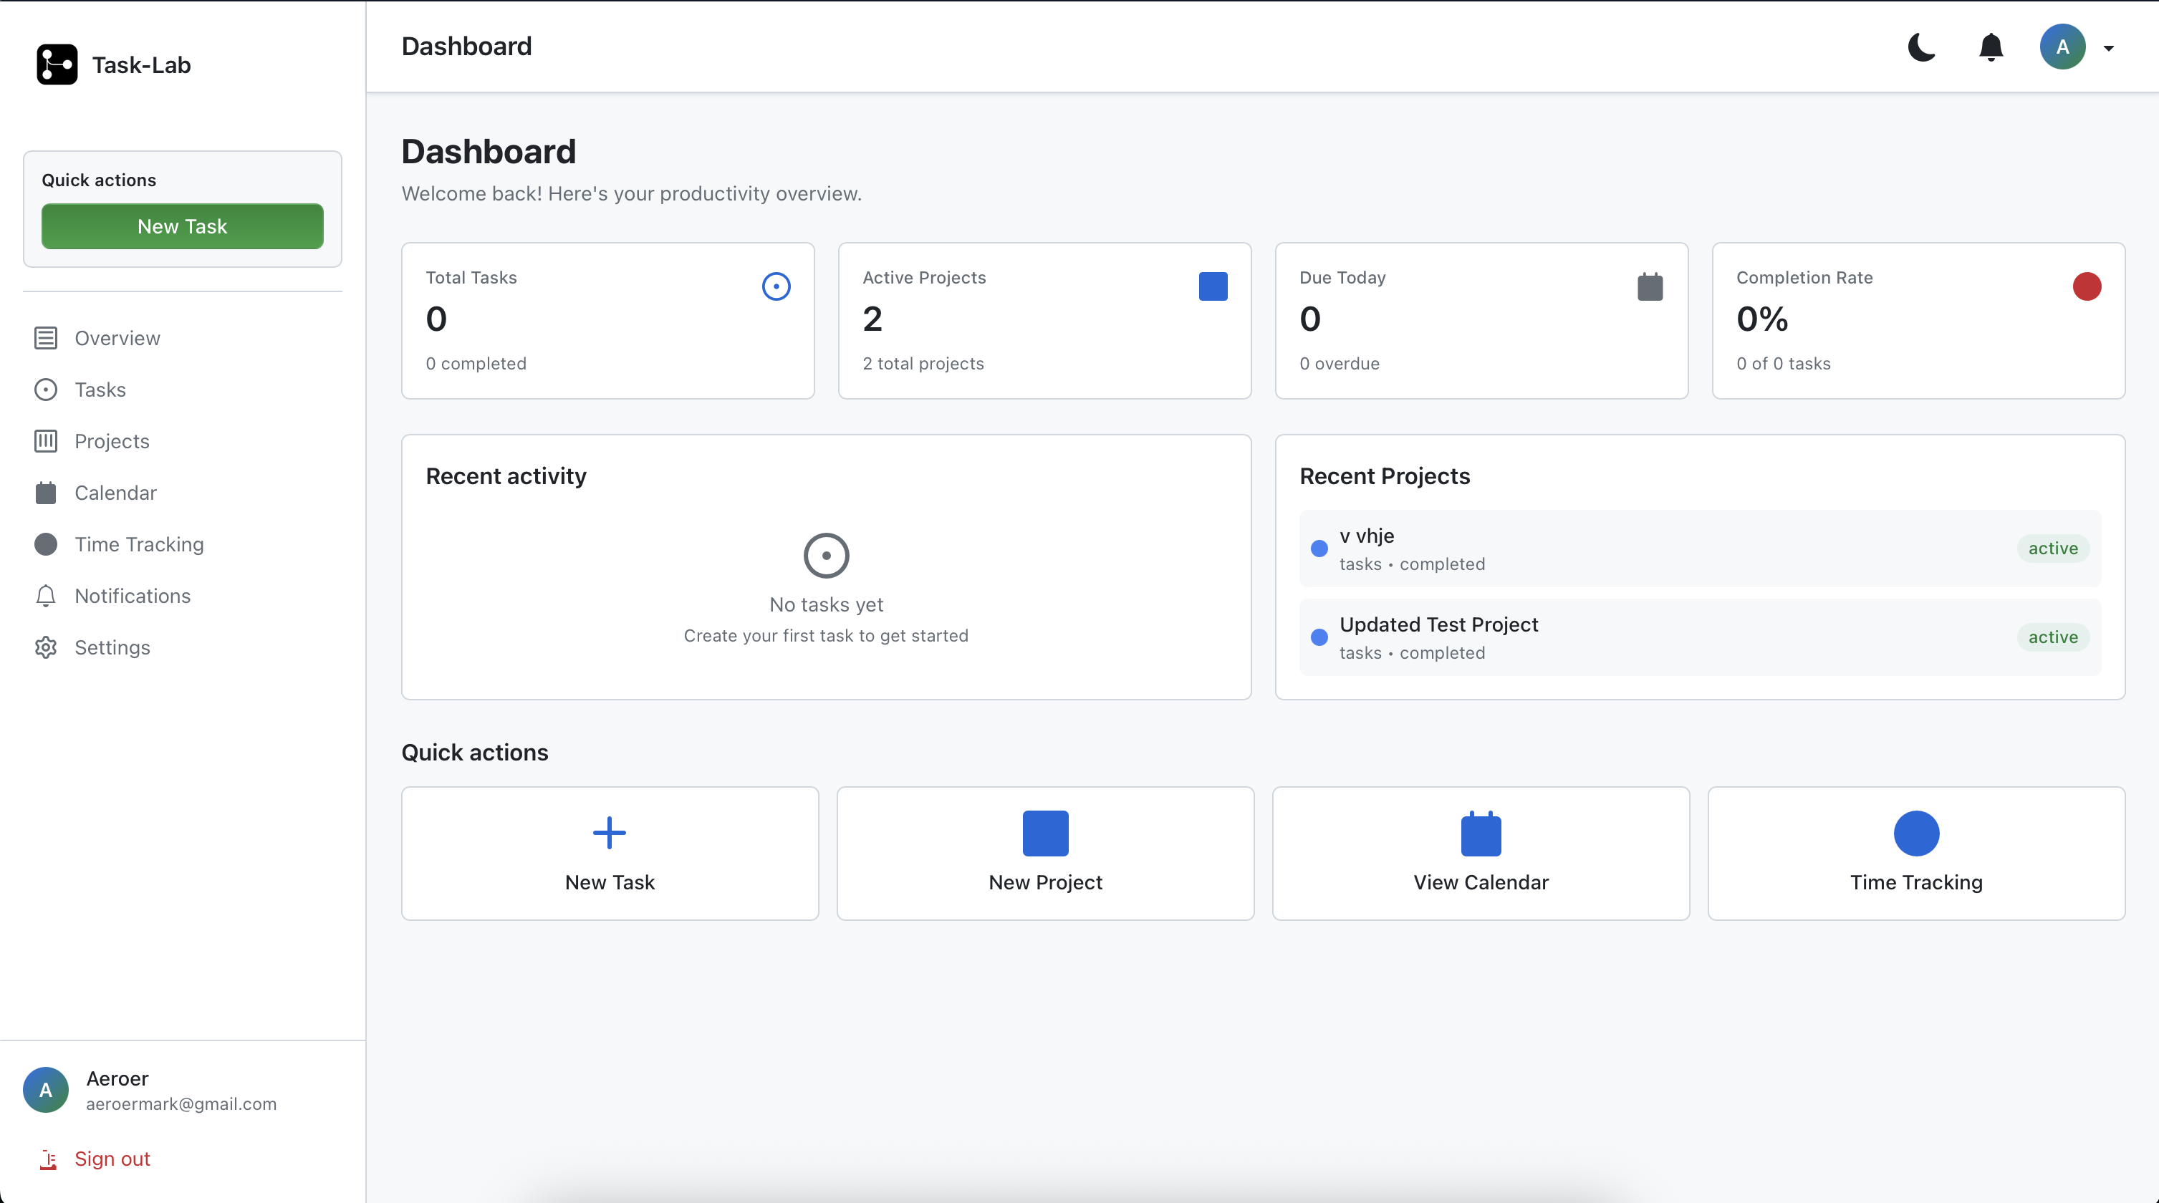This screenshot has width=2159, height=1203.
Task: Click the green New Task button
Action: [x=182, y=226]
